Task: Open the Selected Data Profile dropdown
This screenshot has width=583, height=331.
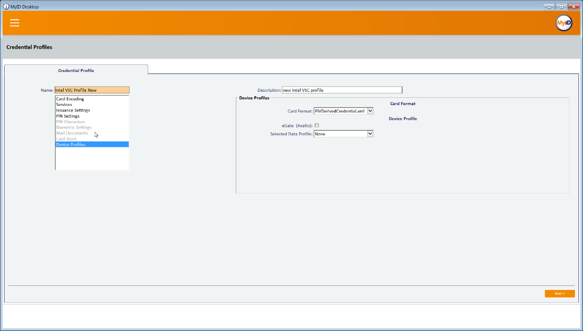Action: [344, 134]
